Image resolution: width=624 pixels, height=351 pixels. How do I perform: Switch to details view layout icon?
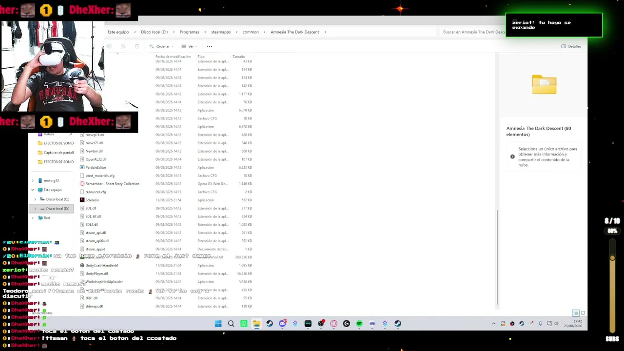[x=576, y=313]
